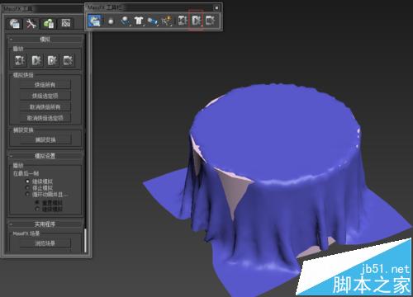This screenshot has width=413, height=297.
Task: Select the constraint icon in MassFX toolbar
Action: (x=153, y=21)
